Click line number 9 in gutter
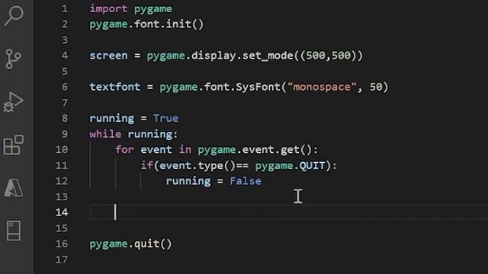The width and height of the screenshot is (488, 274). (x=64, y=134)
